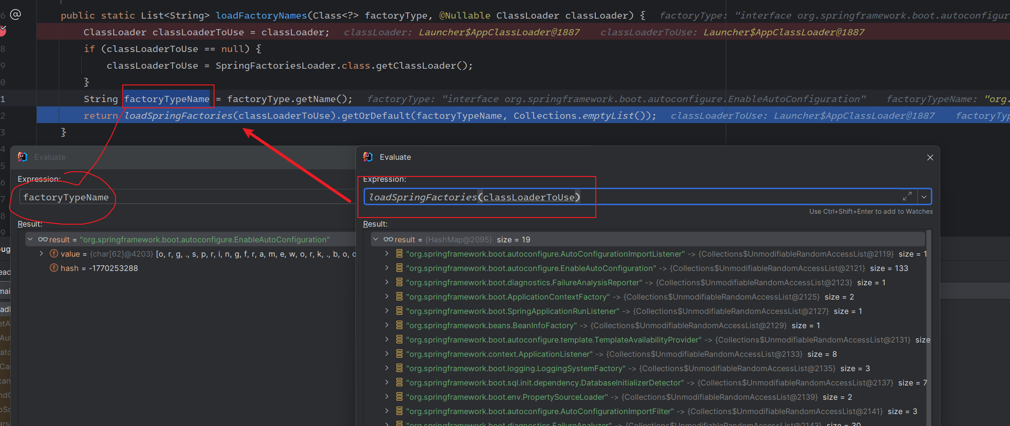Click getOrDefault in the return statement

coord(376,115)
